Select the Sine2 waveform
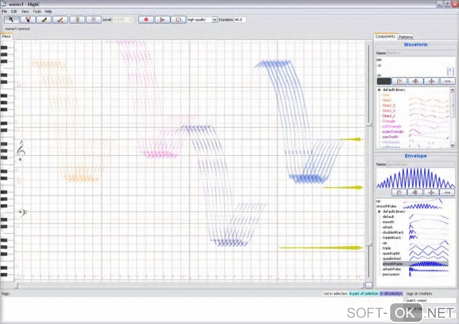459x324 pixels. (x=387, y=100)
